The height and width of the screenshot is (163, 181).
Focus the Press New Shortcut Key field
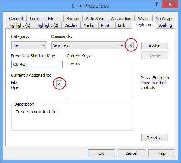(37, 64)
